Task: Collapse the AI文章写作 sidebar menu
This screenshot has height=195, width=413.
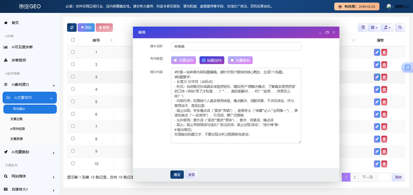Action: tap(29, 98)
